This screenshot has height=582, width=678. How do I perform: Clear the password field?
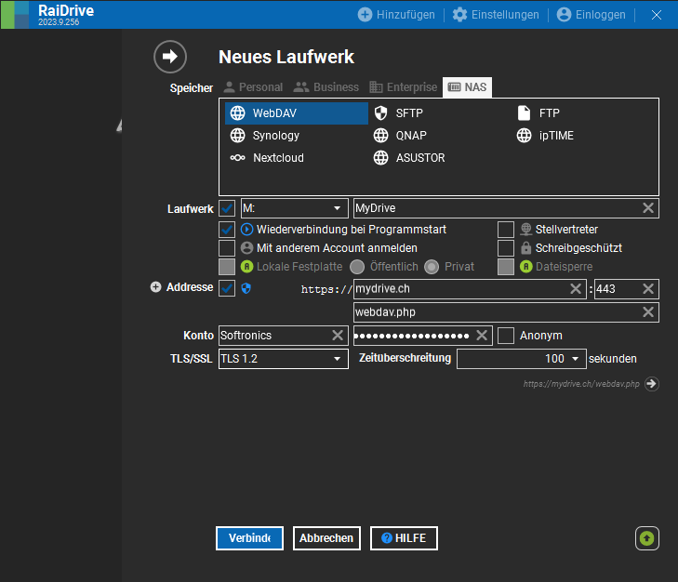point(482,336)
